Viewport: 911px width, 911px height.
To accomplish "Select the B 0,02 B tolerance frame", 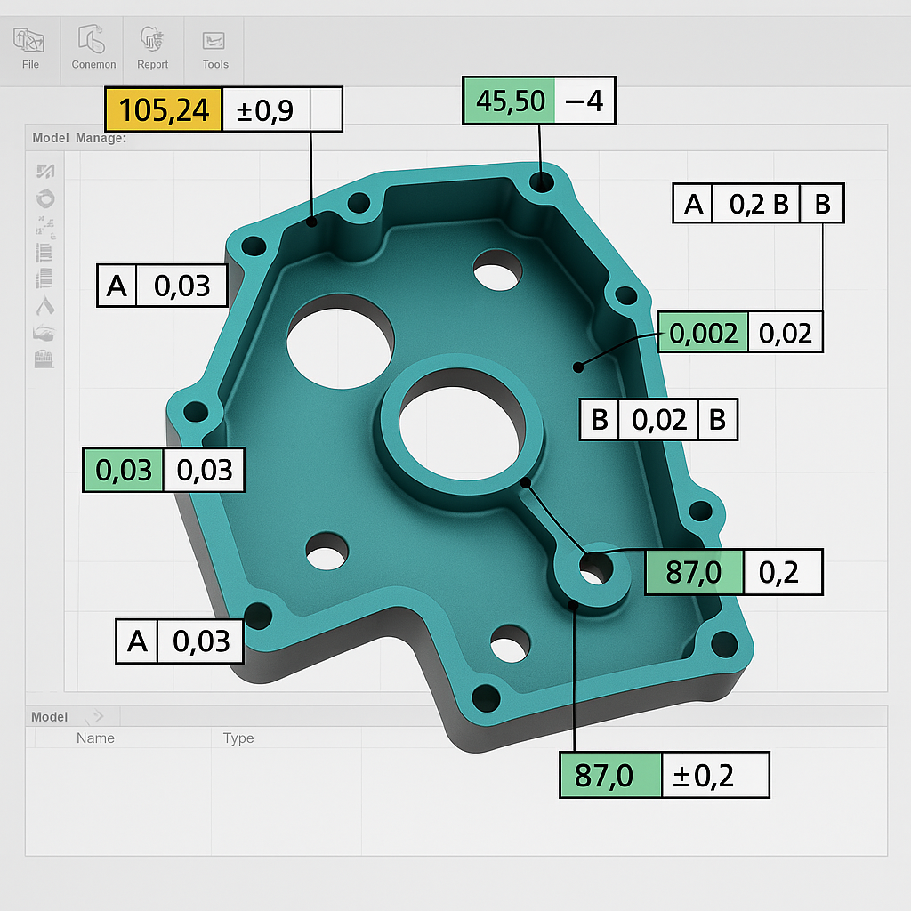I will point(659,420).
